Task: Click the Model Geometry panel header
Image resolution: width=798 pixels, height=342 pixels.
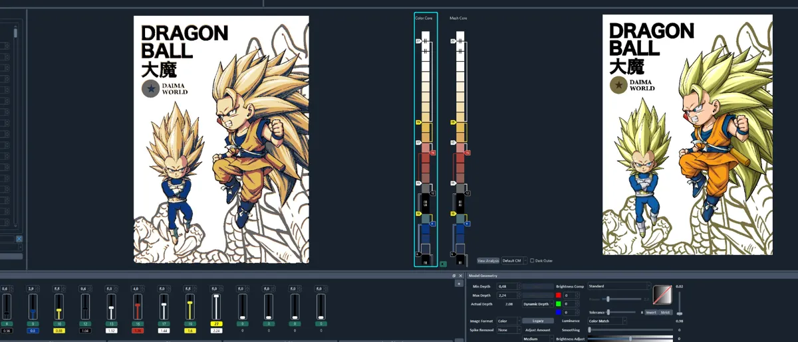Action: click(x=632, y=275)
